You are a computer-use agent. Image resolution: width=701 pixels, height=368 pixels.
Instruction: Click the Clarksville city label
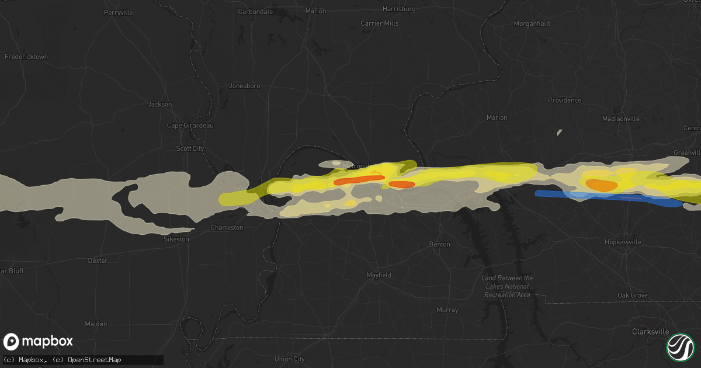(651, 331)
